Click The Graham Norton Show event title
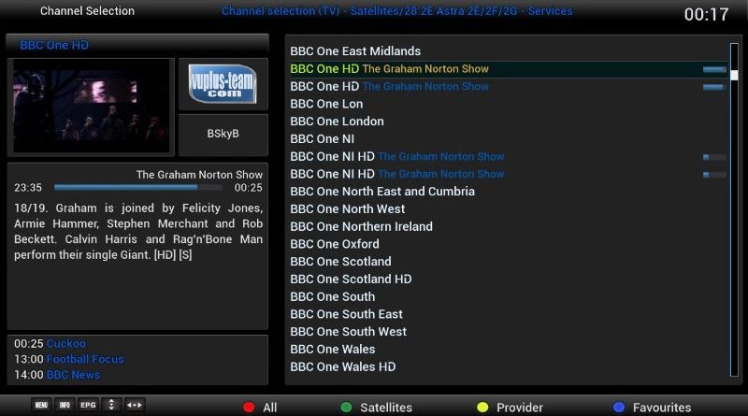The width and height of the screenshot is (748, 416). 199,175
